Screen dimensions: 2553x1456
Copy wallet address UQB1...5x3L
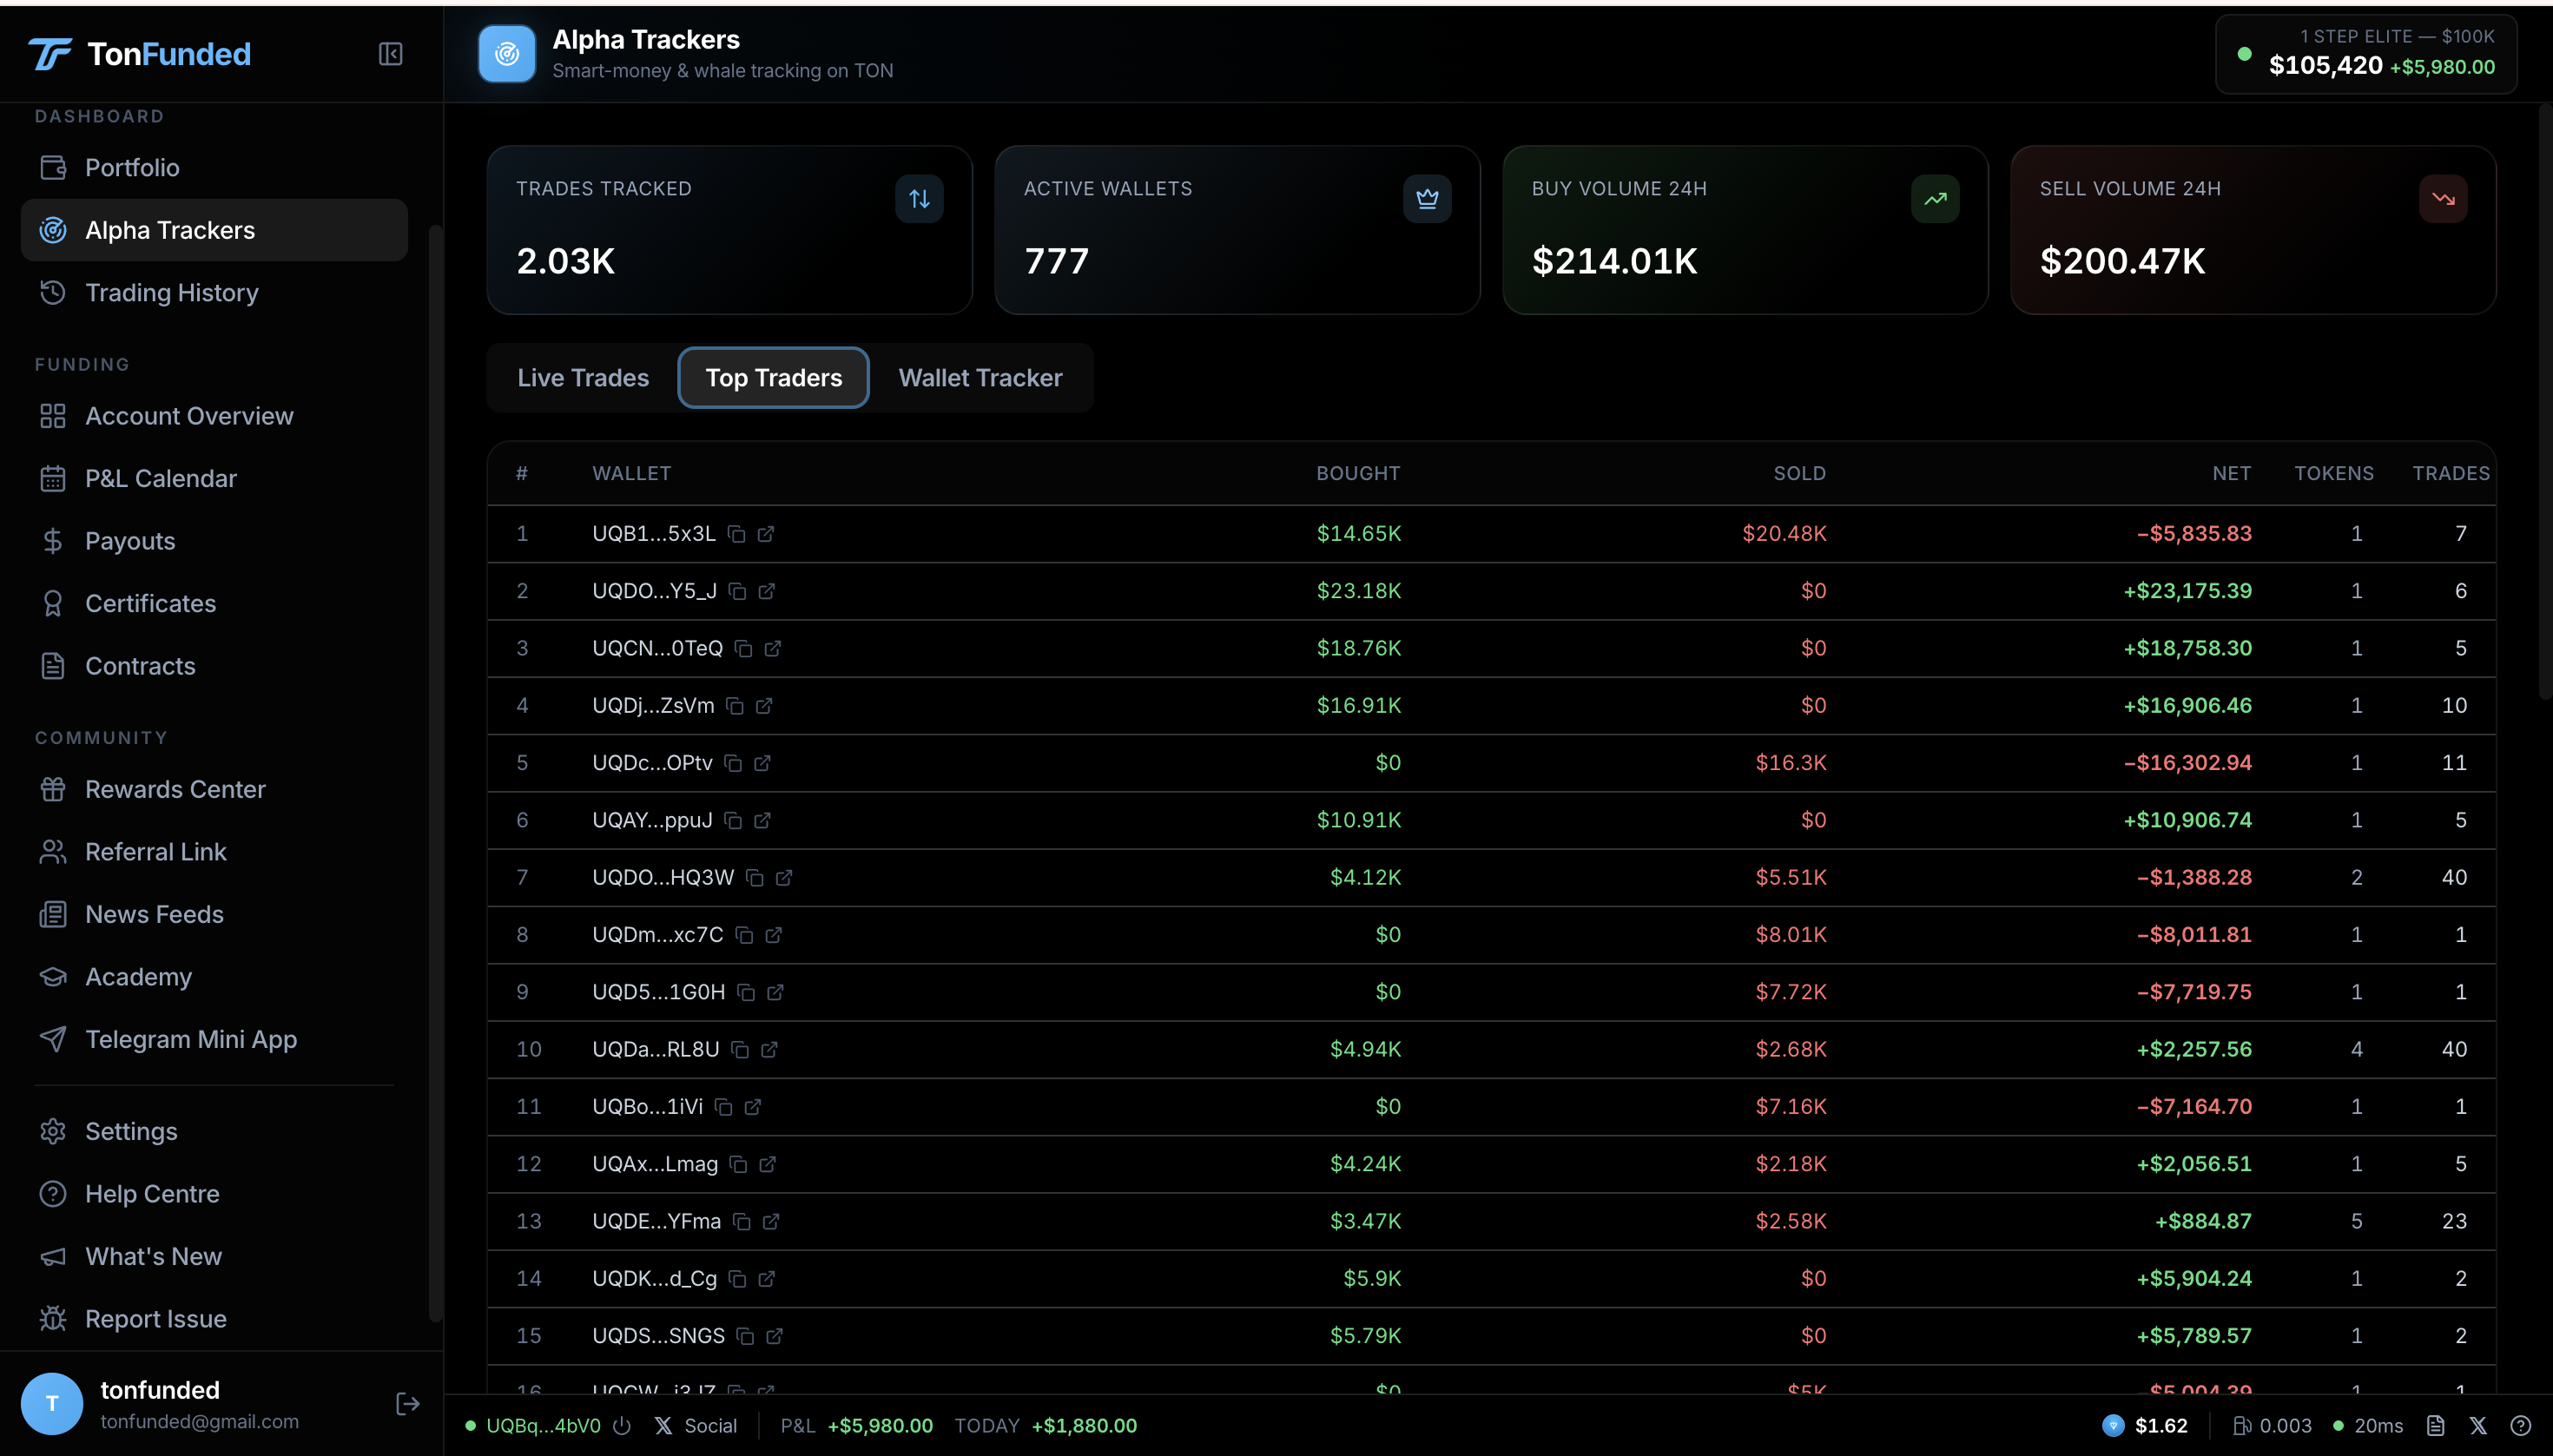pos(737,534)
